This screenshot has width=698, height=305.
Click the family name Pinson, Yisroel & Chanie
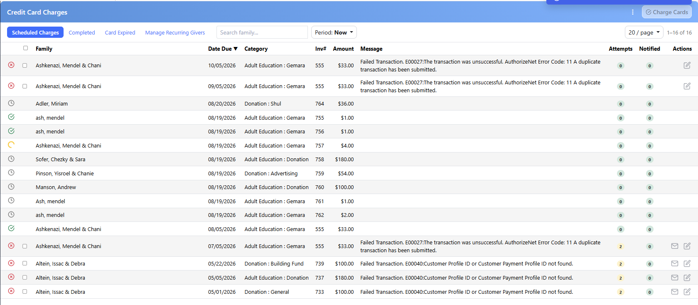click(x=65, y=173)
